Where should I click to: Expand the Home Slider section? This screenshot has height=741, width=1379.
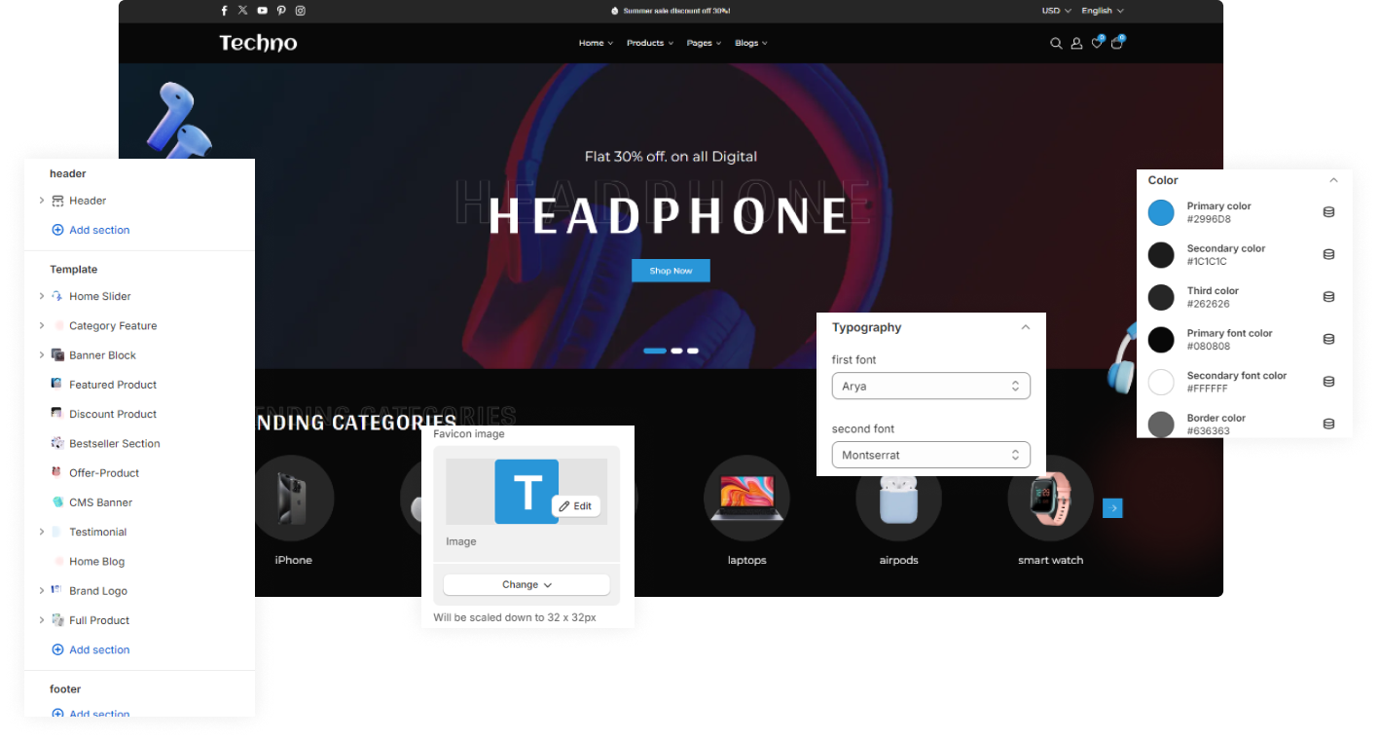[42, 296]
